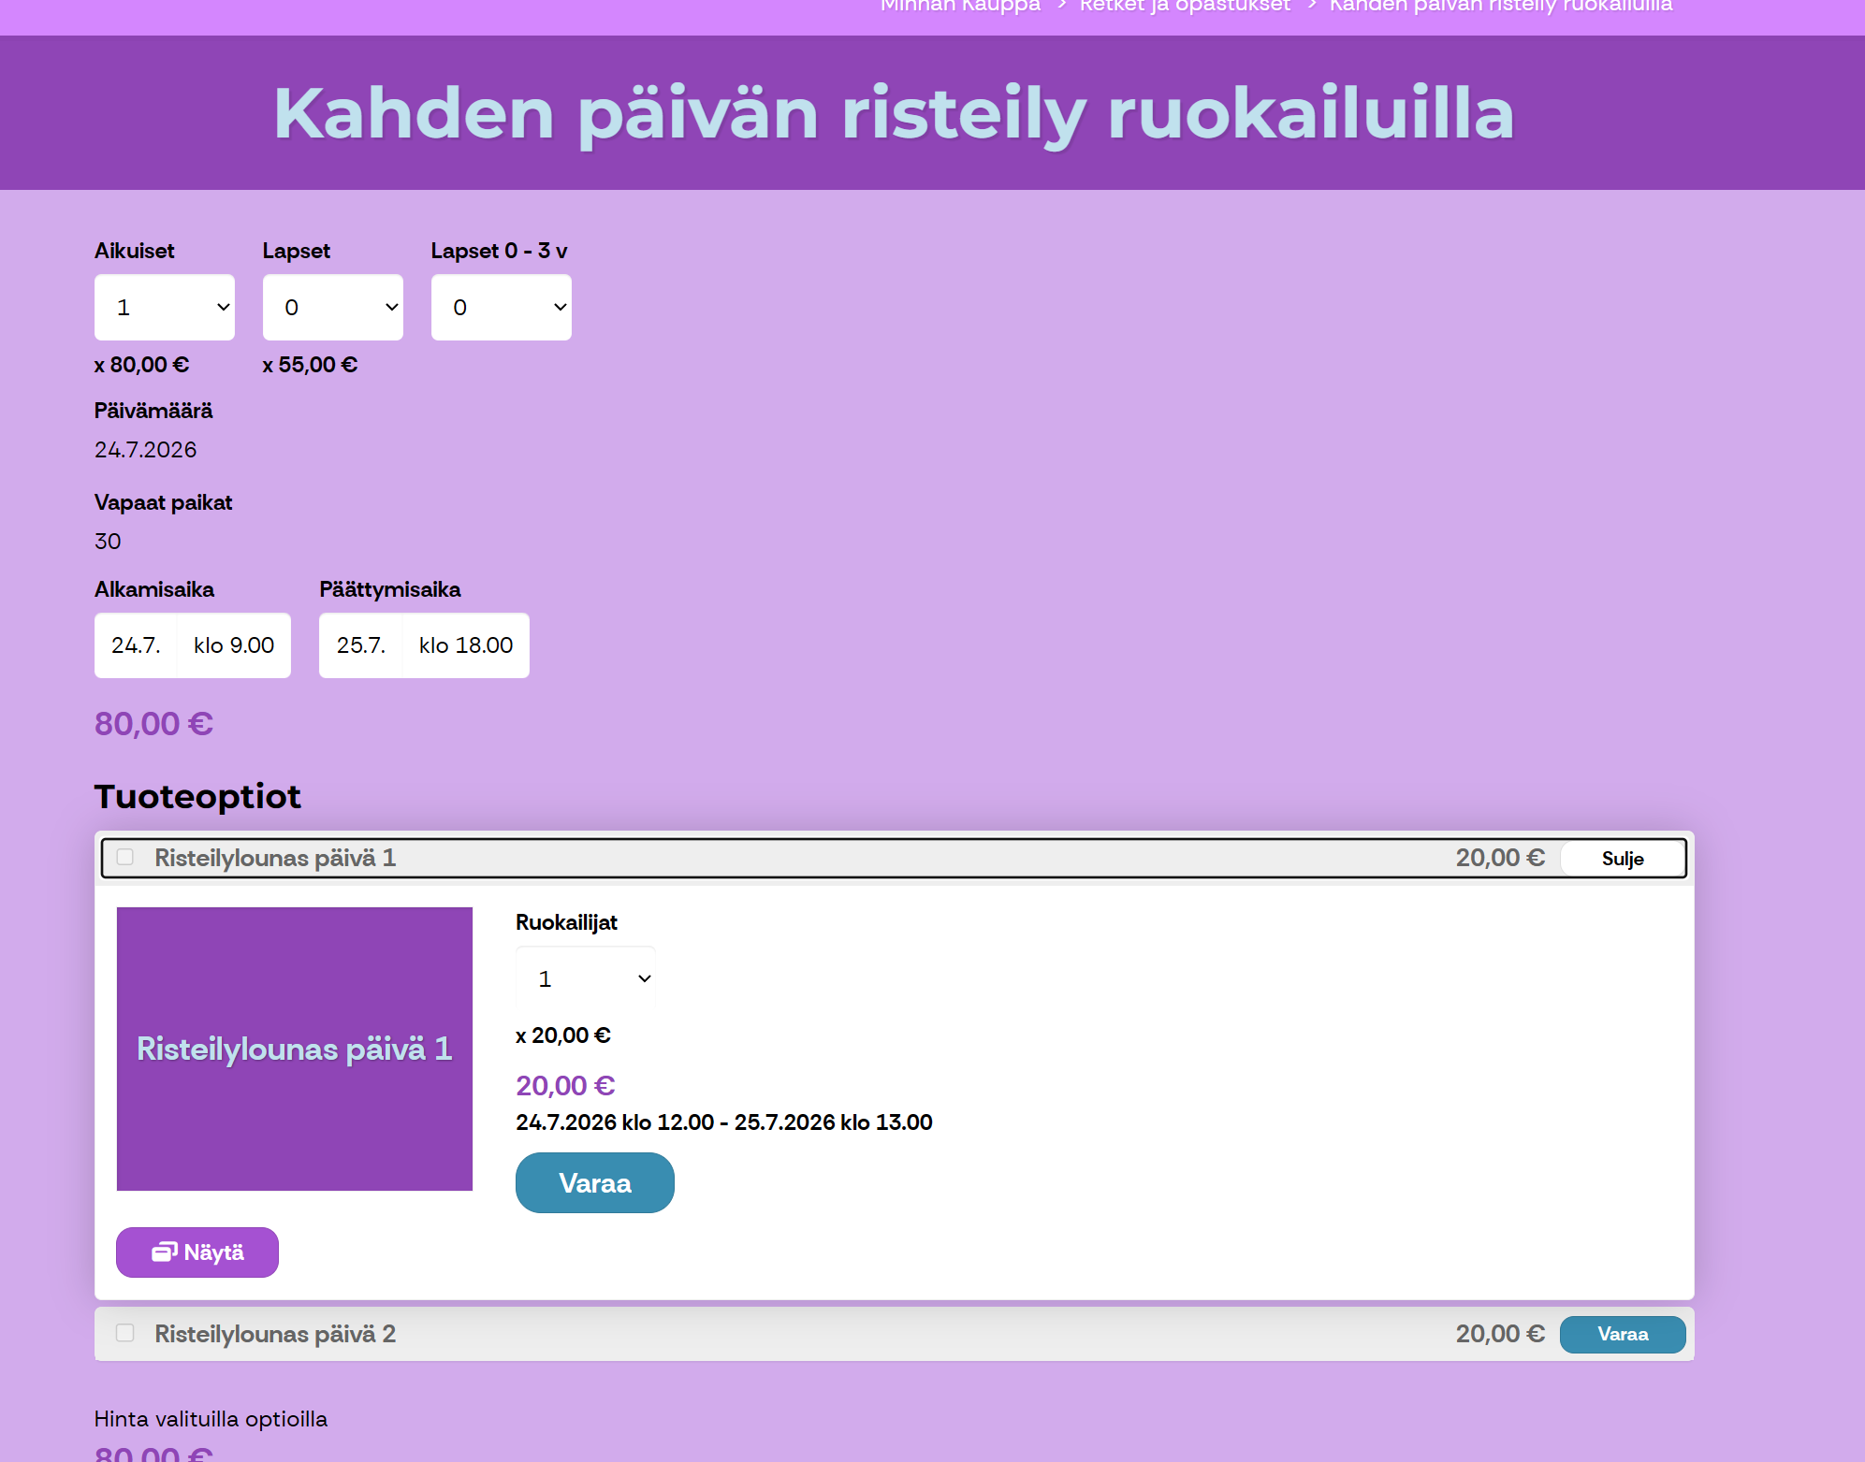Click Sulje to collapse the päivä 1 option
The height and width of the screenshot is (1462, 1865).
click(1623, 859)
